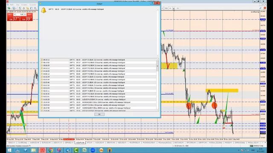Image resolution: width=273 pixels, height=153 pixels.
Task: Click the red notification icon in toolbar
Action: 265,8
